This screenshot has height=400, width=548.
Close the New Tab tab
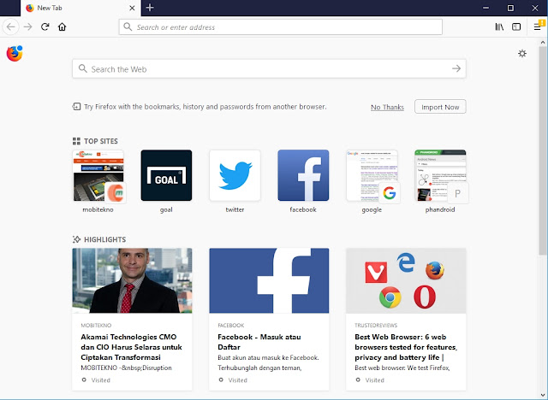(132, 8)
